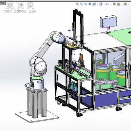Viewport: 131px width, 131px height.
Task: Click the View Settings monitor icon
Action: pos(125,4)
